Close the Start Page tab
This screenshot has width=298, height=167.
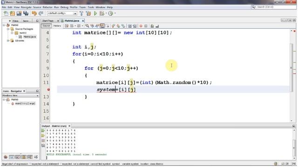coord(58,20)
